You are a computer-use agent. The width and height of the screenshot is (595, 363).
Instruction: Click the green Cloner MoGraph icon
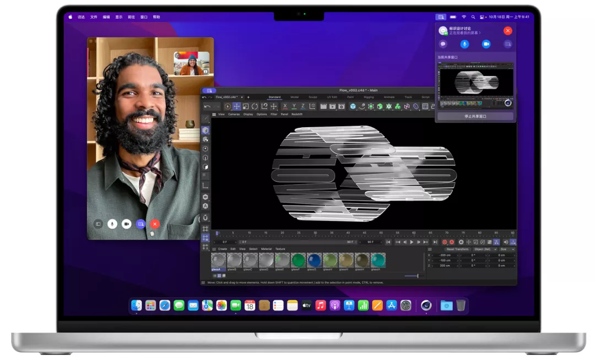pyautogui.click(x=398, y=106)
